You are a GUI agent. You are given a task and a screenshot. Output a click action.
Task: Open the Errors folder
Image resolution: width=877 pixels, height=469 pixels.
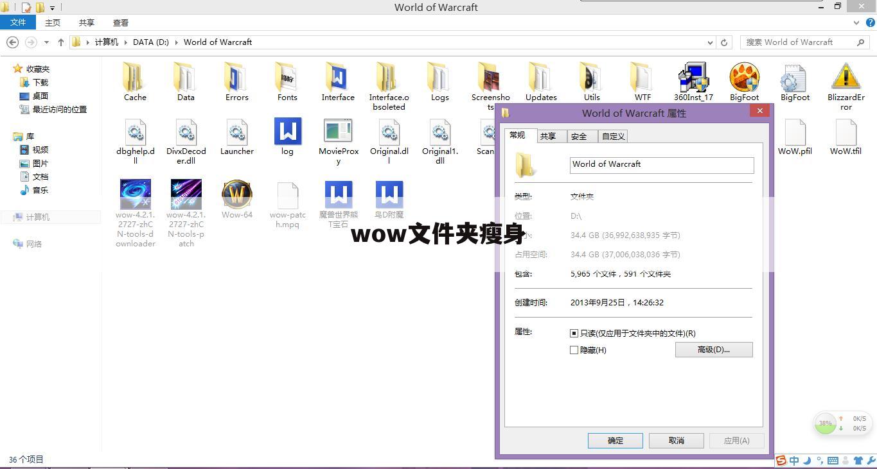click(236, 81)
